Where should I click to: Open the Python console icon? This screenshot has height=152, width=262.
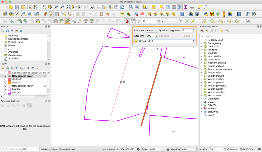coord(206,14)
